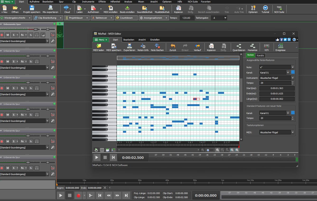The image size is (317, 201).
Task: Open the MIDI dropdown in Tastaturoptionen
Action: 277,132
